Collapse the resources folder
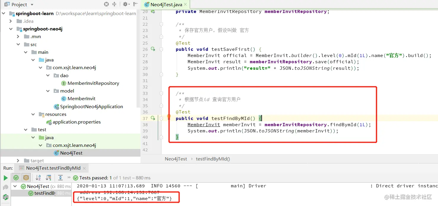 33,114
